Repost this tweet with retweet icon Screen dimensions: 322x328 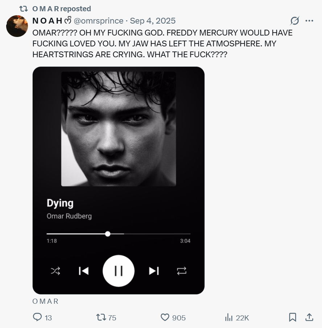101,317
